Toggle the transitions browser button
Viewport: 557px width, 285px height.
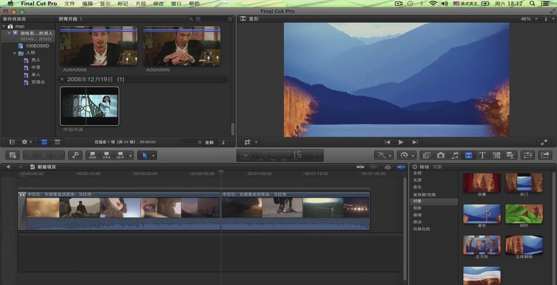(x=469, y=155)
